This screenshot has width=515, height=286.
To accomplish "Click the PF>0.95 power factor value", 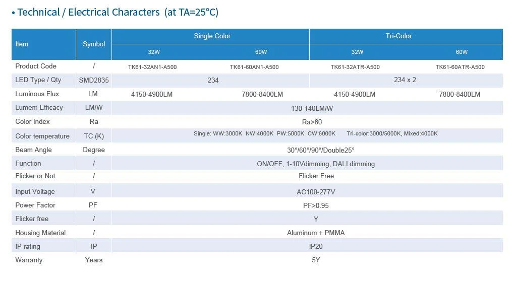I will pos(316,205).
